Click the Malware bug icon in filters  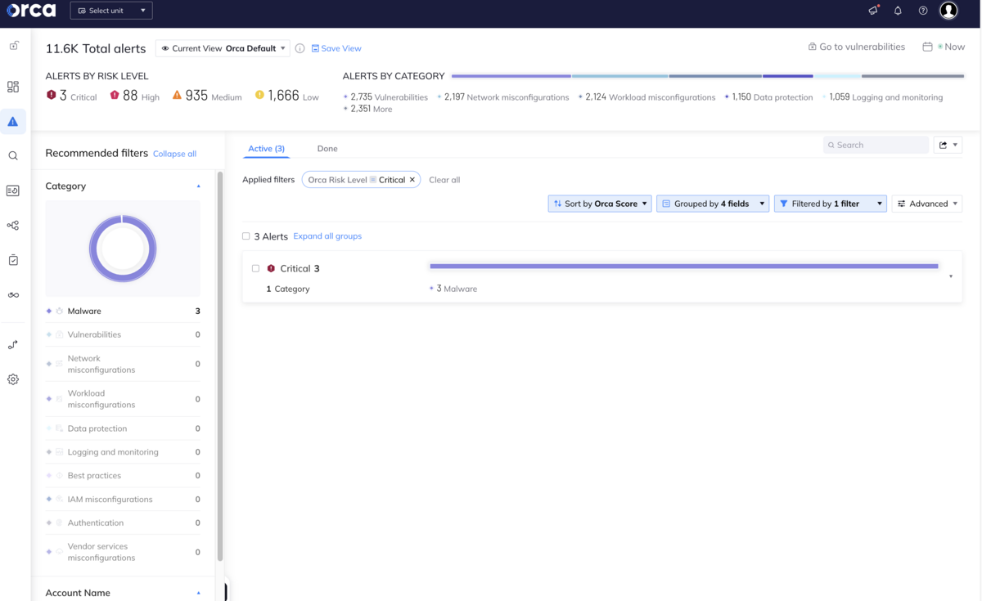pos(60,311)
